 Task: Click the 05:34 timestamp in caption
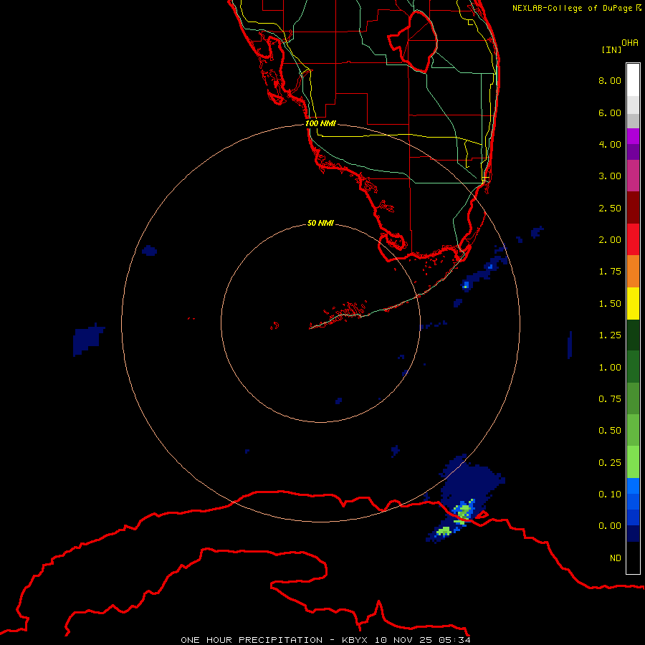point(454,640)
